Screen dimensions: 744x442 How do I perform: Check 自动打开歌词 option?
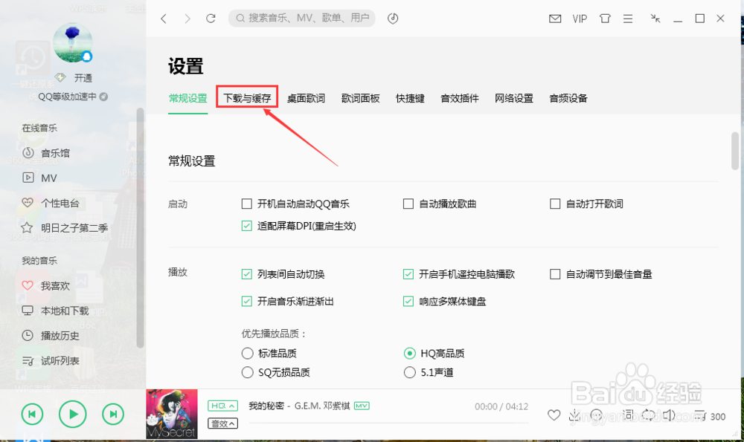point(554,203)
